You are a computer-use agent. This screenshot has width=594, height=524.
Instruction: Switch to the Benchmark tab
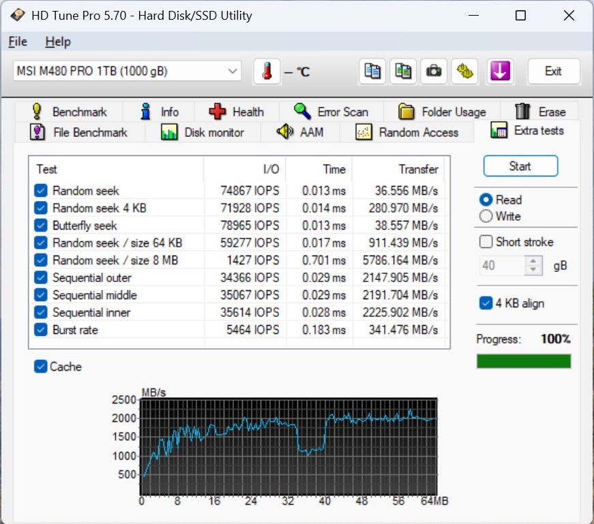70,112
